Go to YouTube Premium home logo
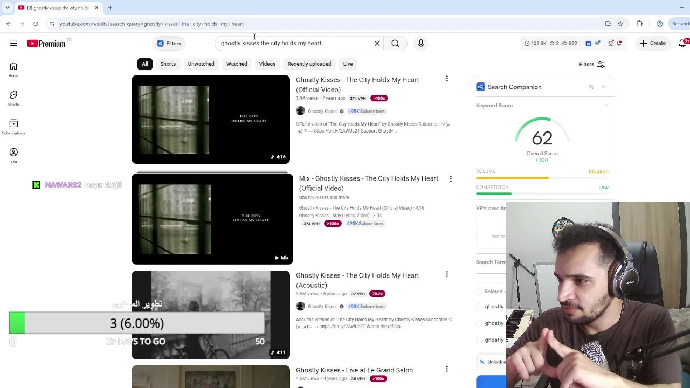The image size is (690, 388). click(x=46, y=44)
